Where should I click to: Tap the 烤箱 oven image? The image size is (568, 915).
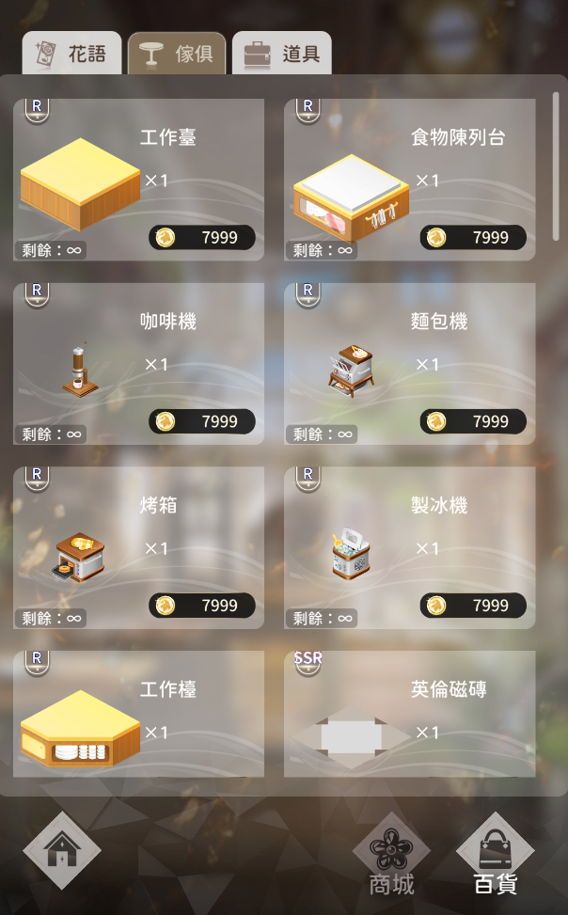coord(79,556)
